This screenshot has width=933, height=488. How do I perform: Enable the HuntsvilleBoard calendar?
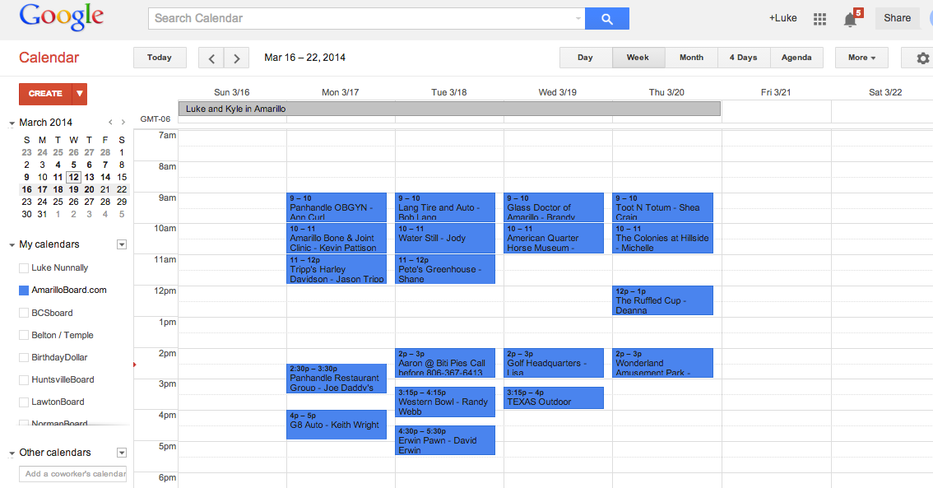(x=24, y=379)
